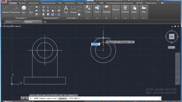
Task: Click the Offset tool icon
Action: (59, 14)
